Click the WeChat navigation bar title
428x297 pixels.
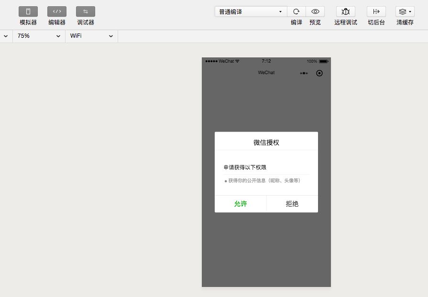(266, 73)
